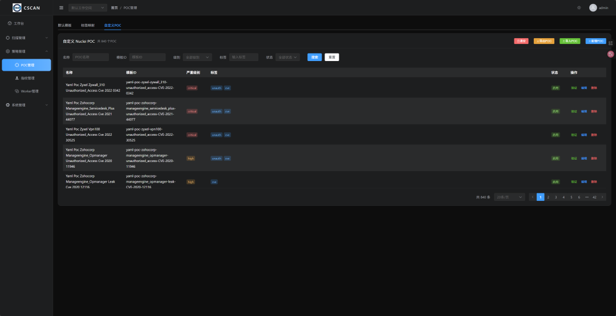Click critical badge in Zyxel Zywall_310 row

coord(192,88)
